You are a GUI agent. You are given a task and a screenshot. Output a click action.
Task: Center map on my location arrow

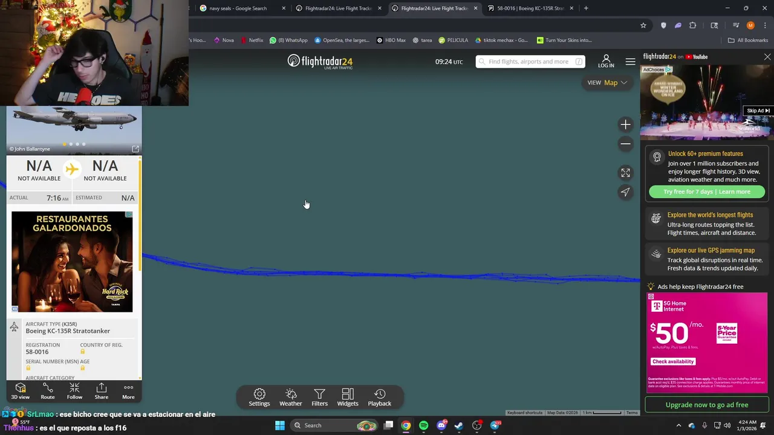tap(625, 192)
